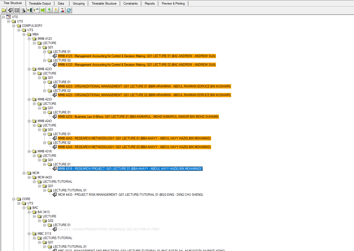Open the Data tab
The image size is (354, 251).
(x=61, y=4)
